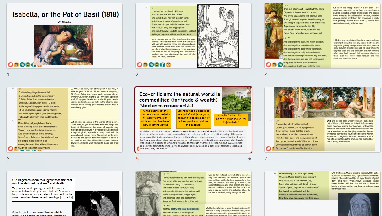Click the red speech bubble icon on slide 3
382x216 pixels.
click(268, 65)
